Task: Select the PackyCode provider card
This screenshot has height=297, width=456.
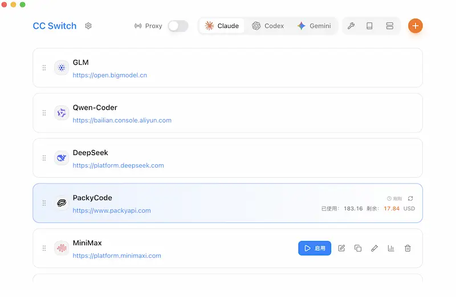Action: point(228,203)
